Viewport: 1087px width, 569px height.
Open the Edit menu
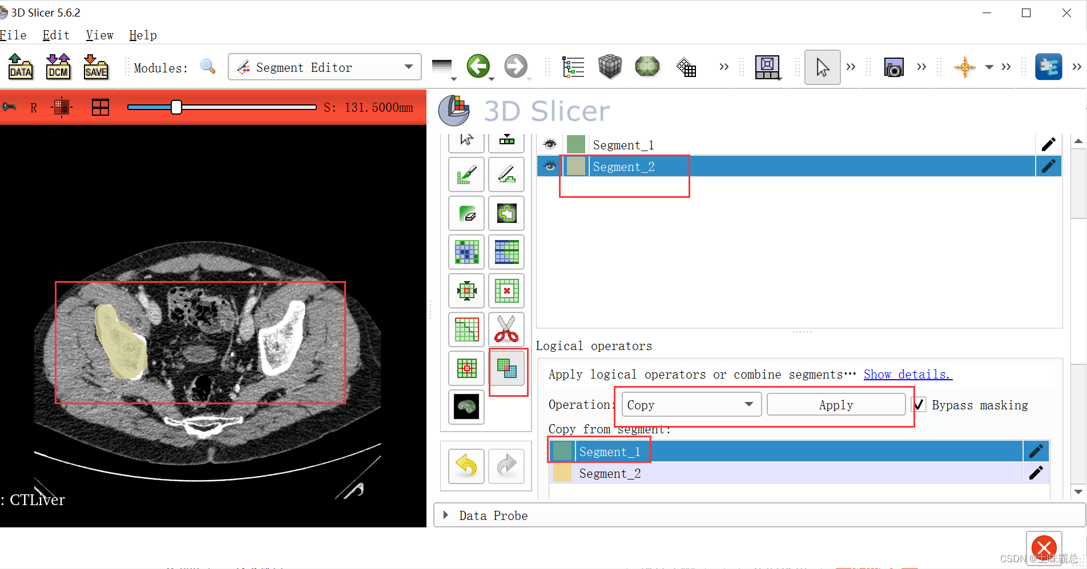click(x=55, y=35)
